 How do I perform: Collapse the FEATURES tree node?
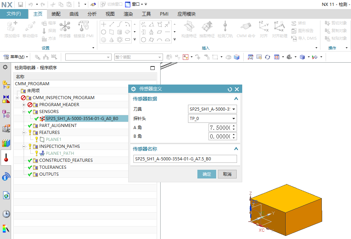coord(24,133)
